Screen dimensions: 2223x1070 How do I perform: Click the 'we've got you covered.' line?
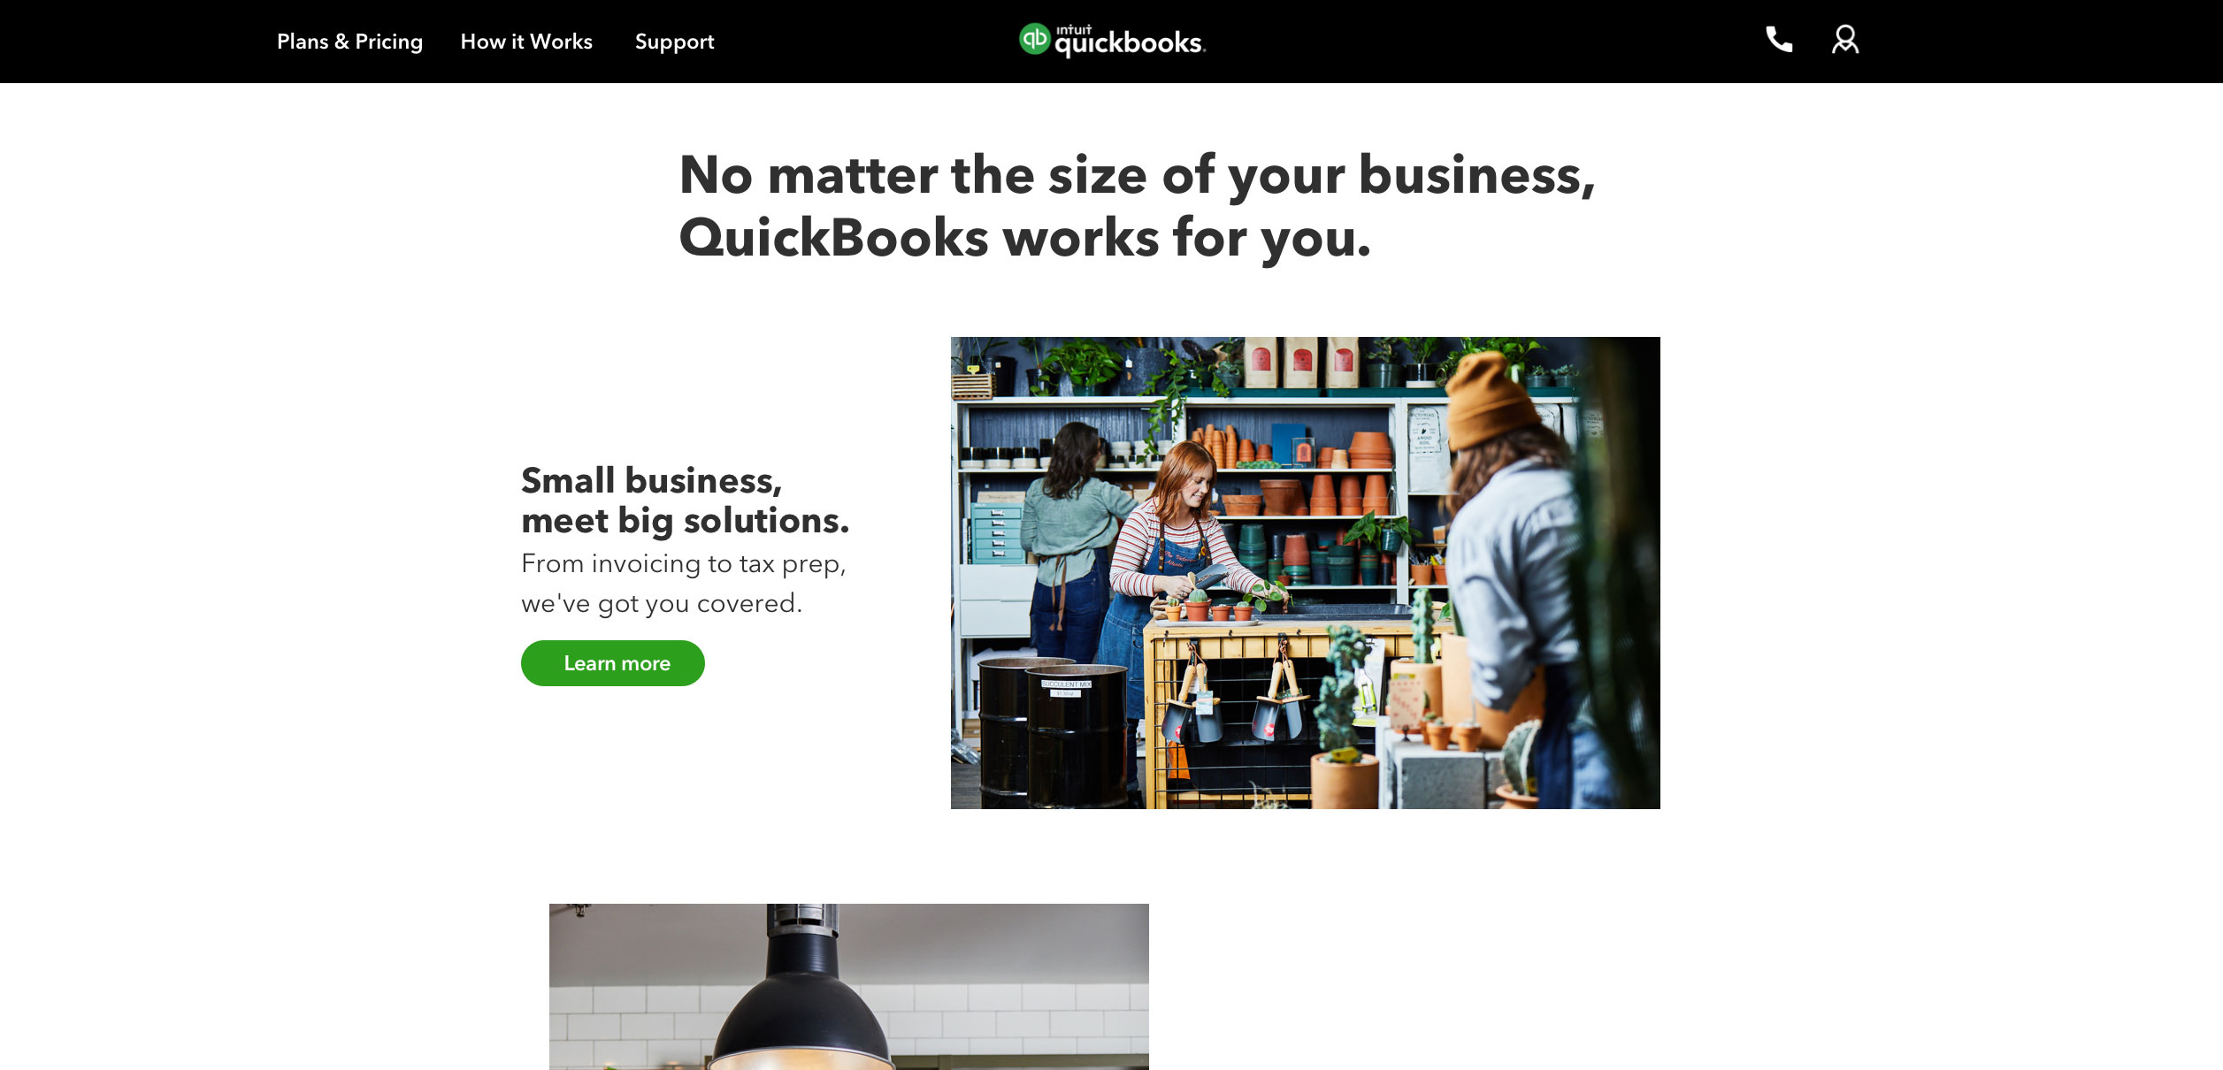click(x=662, y=604)
